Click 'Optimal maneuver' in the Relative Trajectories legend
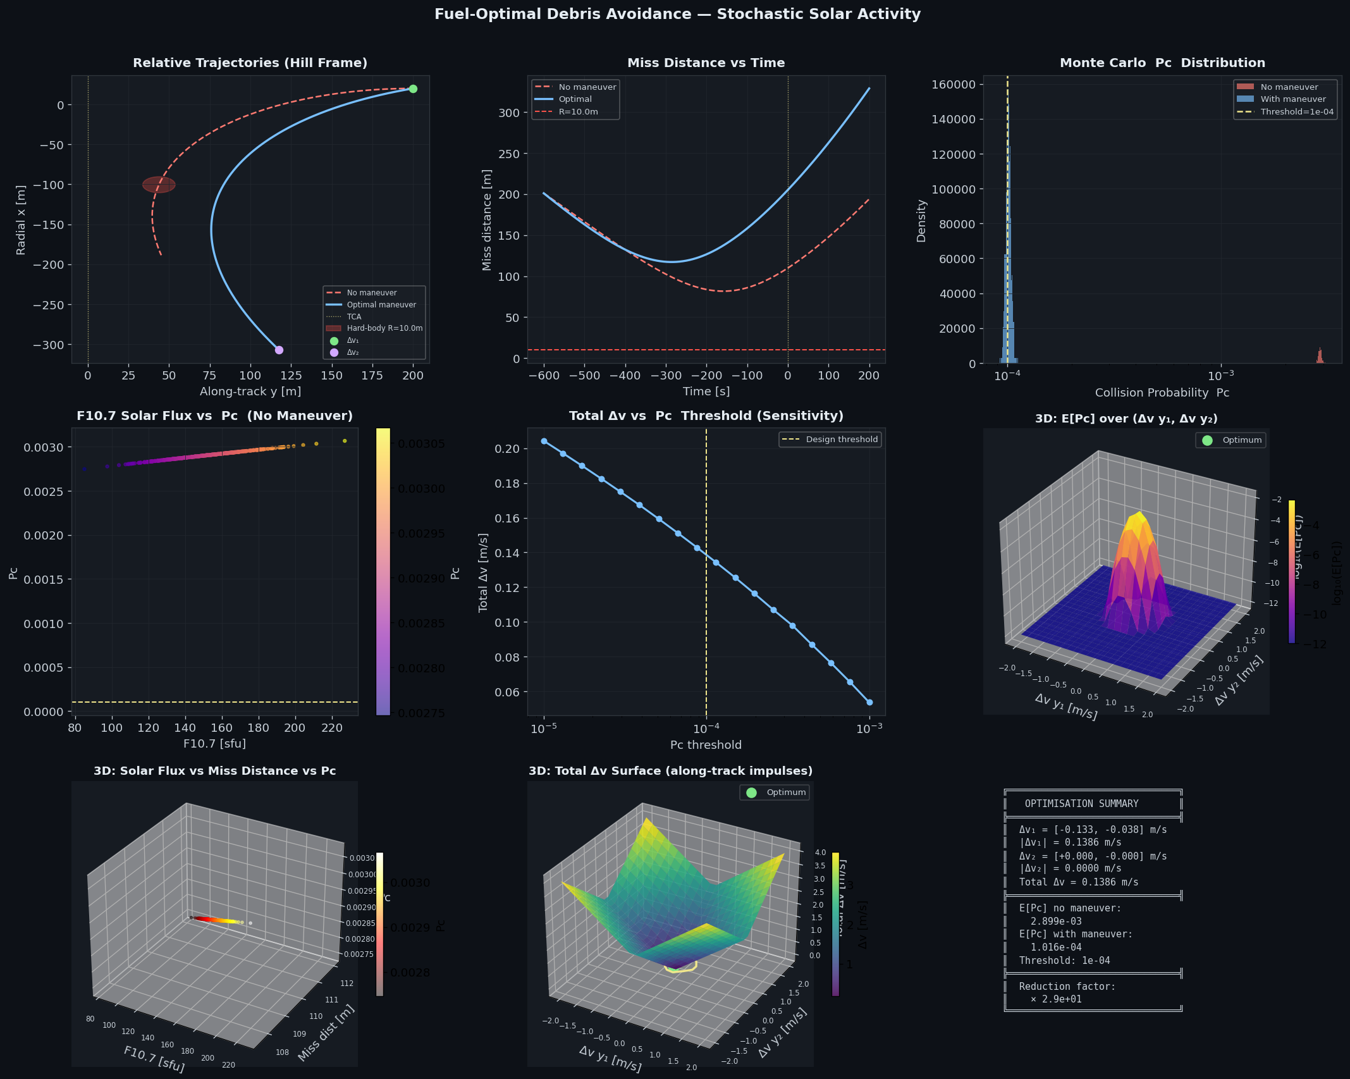1350x1079 pixels. tap(381, 304)
